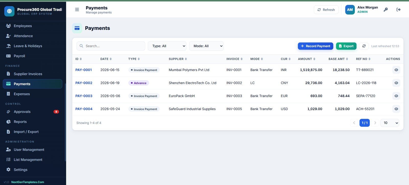Click the Import / Export file icon
Screen dimensions: 409x185
tap(8, 132)
